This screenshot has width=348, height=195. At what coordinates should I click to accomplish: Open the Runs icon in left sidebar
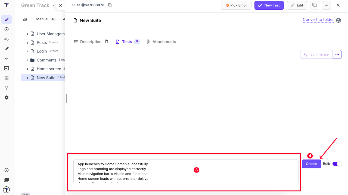[x=7, y=29]
